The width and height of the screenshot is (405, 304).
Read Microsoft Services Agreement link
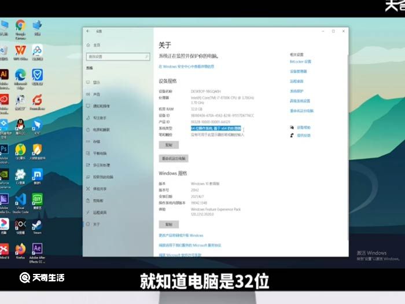point(190,246)
